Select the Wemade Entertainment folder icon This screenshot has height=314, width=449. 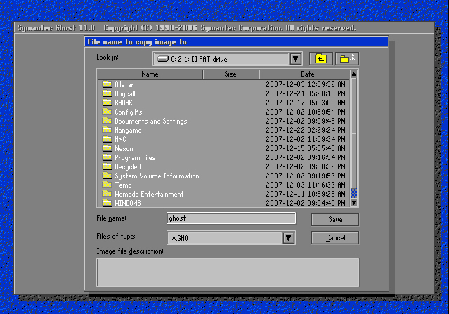(107, 194)
